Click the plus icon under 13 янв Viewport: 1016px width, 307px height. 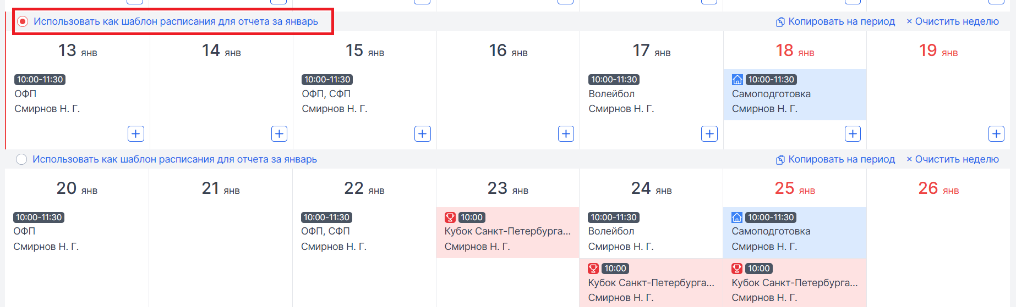136,134
